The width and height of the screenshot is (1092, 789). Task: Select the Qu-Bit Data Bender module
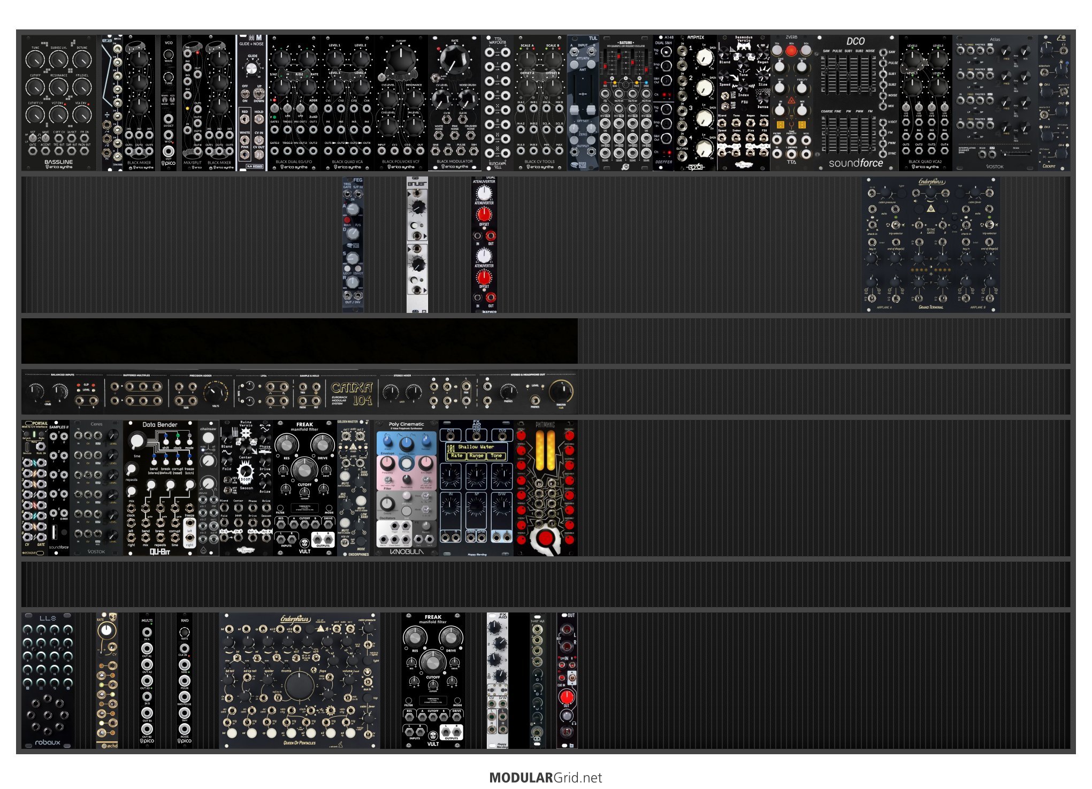point(161,488)
